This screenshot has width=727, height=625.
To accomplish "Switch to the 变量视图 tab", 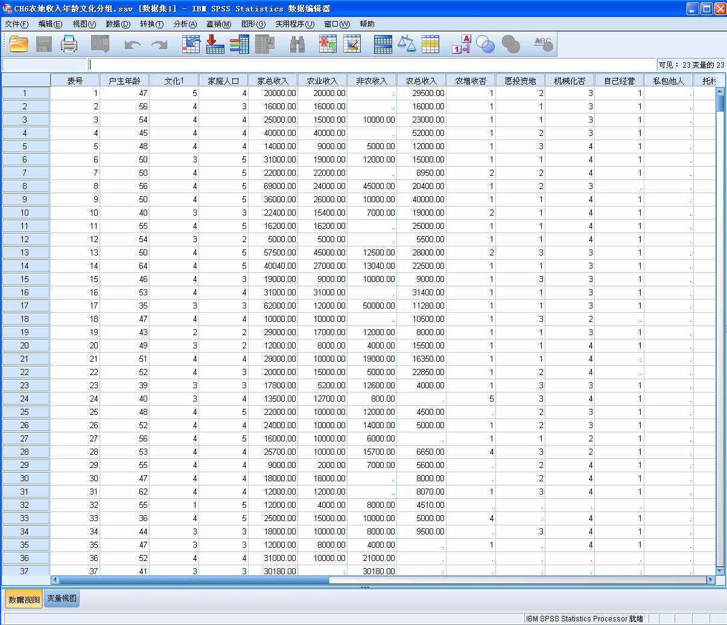I will [x=62, y=598].
